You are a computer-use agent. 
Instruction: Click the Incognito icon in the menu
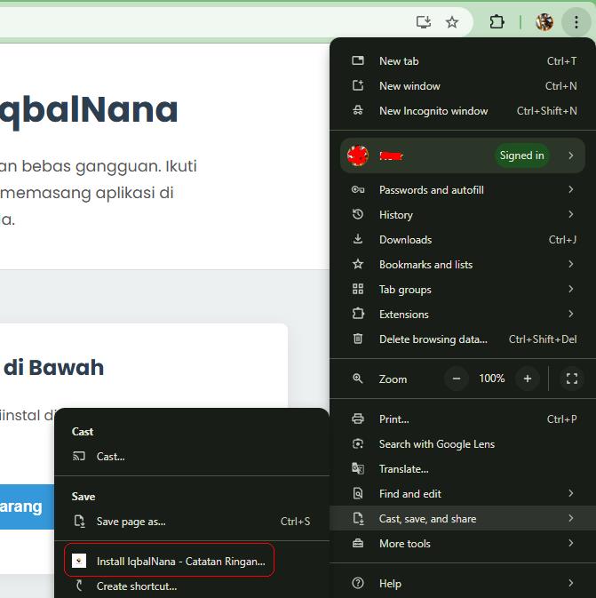click(x=358, y=110)
